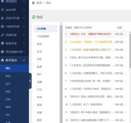The height and width of the screenshot is (123, 131).
Task: Select the 汽车 category
Action: [39, 90]
